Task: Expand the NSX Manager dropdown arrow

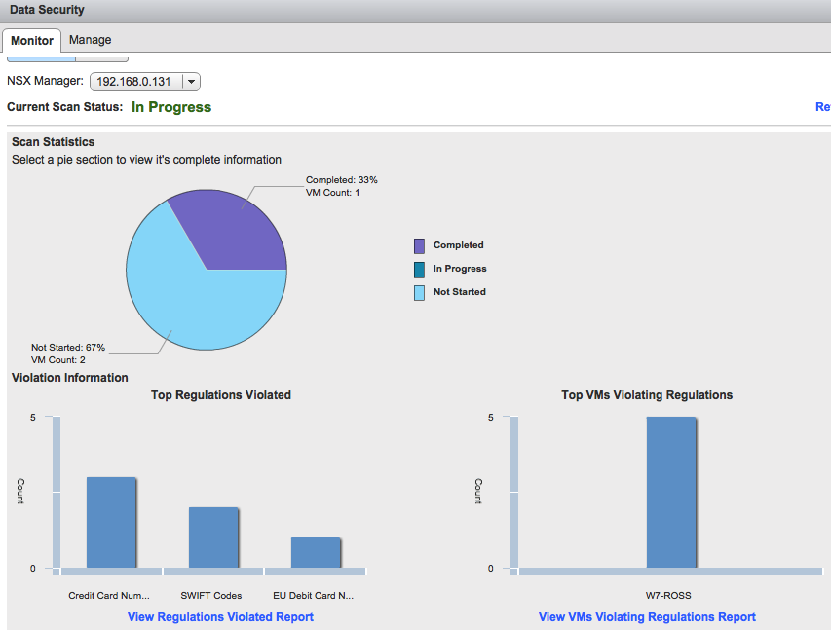Action: coord(191,82)
